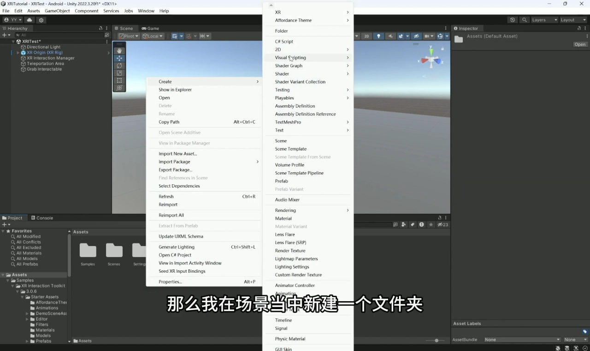590x351 pixels.
Task: Toggle scene lighting bulb
Action: pos(378,36)
